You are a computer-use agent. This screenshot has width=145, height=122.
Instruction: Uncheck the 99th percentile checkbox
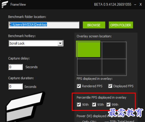[108, 104]
